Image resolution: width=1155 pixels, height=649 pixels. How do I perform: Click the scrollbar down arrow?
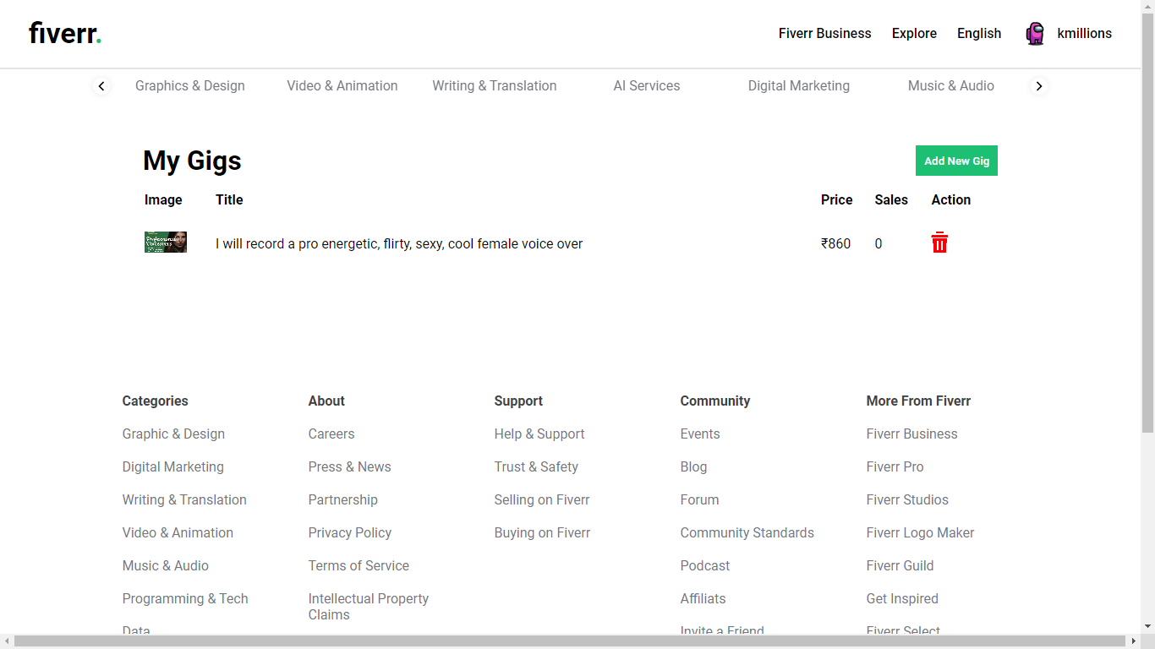(1147, 626)
